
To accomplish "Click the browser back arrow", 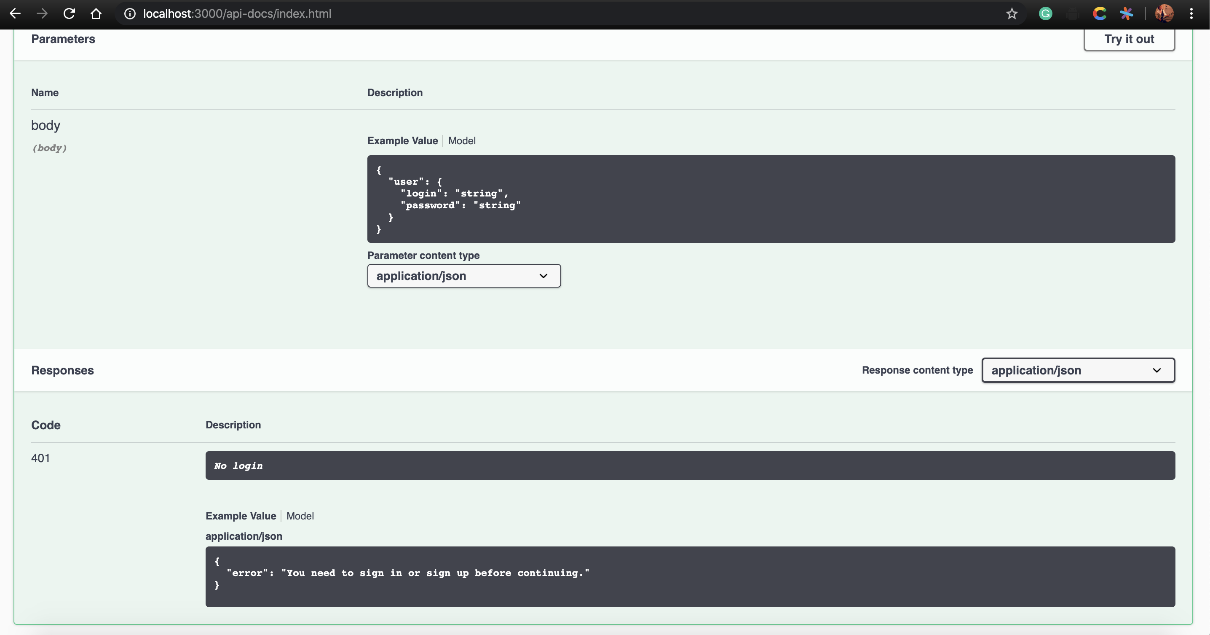I will 15,13.
